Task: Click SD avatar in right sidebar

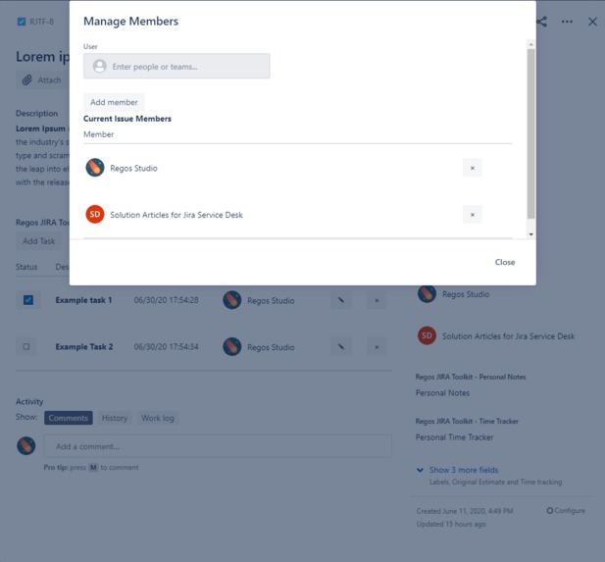Action: tap(428, 335)
